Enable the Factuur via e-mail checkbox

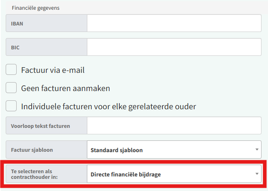(11, 70)
